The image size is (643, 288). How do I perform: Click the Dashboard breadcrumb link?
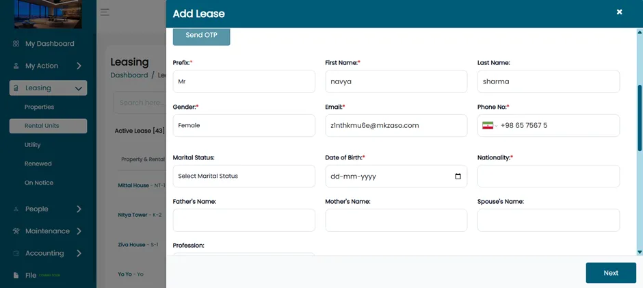[129, 75]
